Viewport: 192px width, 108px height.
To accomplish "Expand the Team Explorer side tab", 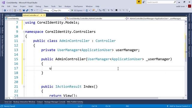I will coord(189,51).
